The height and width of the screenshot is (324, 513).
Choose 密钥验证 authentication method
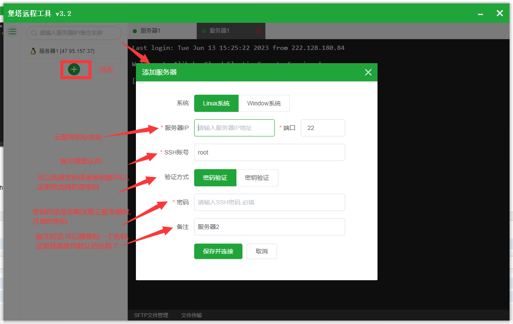coord(257,178)
